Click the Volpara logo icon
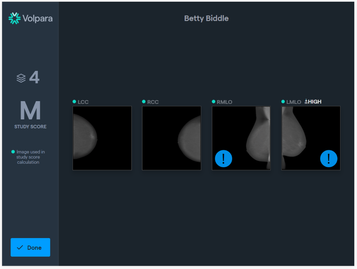The image size is (357, 269). tap(14, 18)
